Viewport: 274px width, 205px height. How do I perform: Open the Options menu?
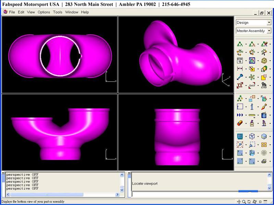click(x=44, y=12)
